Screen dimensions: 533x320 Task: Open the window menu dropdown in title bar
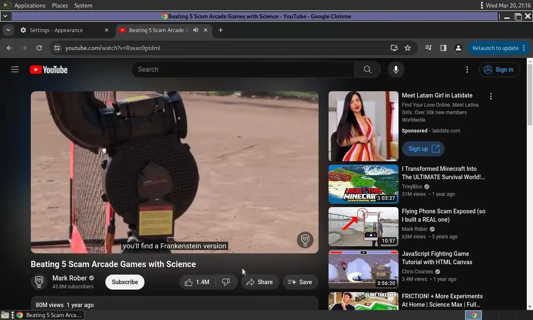5,16
